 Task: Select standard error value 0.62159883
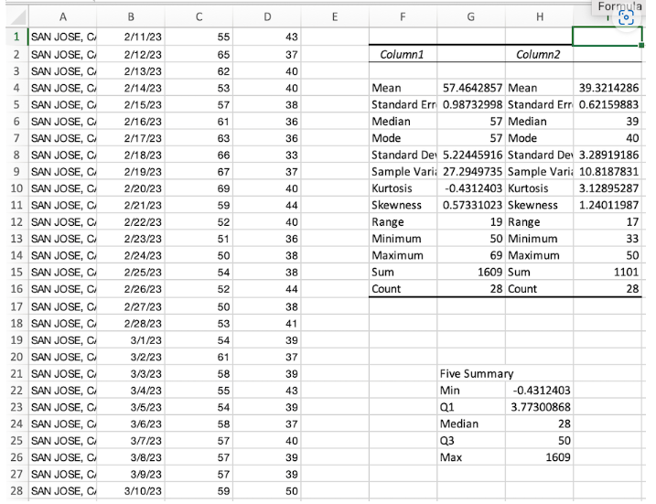click(x=608, y=104)
